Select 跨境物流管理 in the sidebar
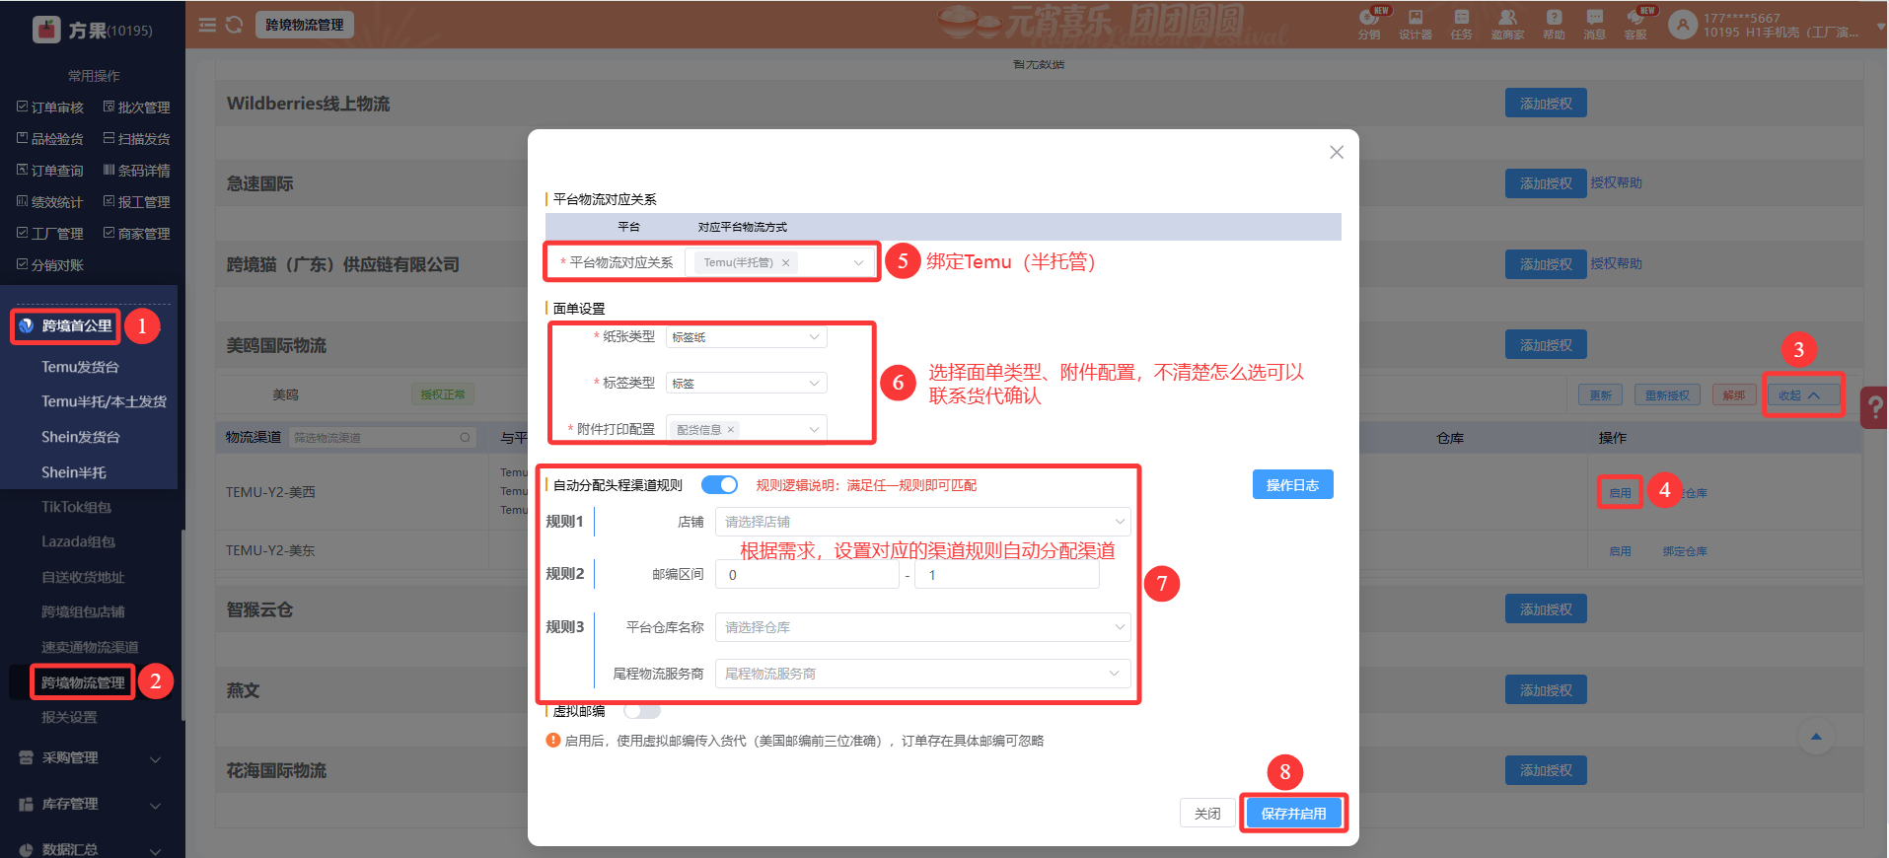 click(x=83, y=682)
